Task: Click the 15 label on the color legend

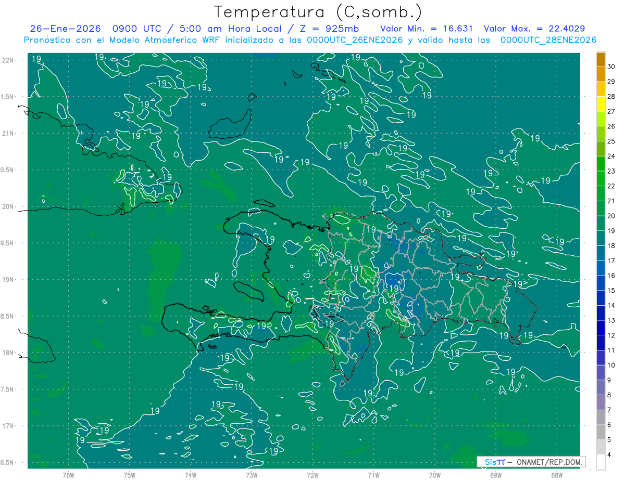Action: pyautogui.click(x=611, y=290)
